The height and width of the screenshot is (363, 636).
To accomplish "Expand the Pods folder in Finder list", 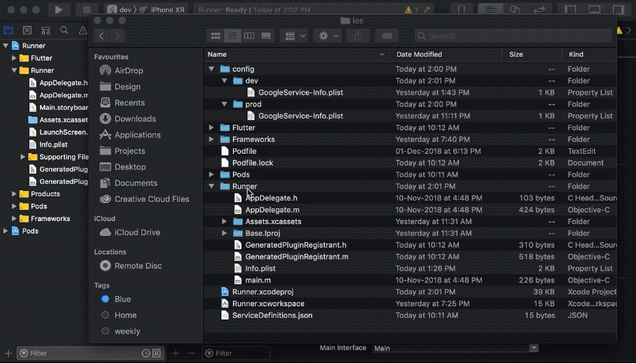I will 211,174.
